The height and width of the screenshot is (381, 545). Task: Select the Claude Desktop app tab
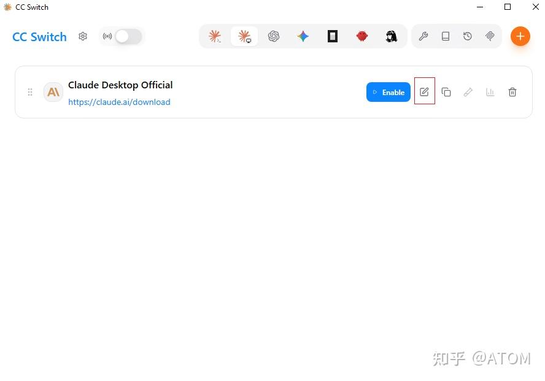point(244,36)
